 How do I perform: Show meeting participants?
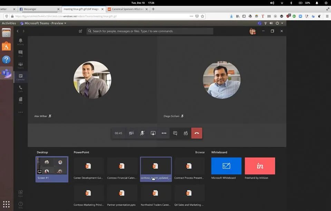pyautogui.click(x=186, y=133)
